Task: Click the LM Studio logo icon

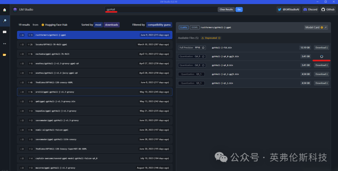Action: coord(15,9)
